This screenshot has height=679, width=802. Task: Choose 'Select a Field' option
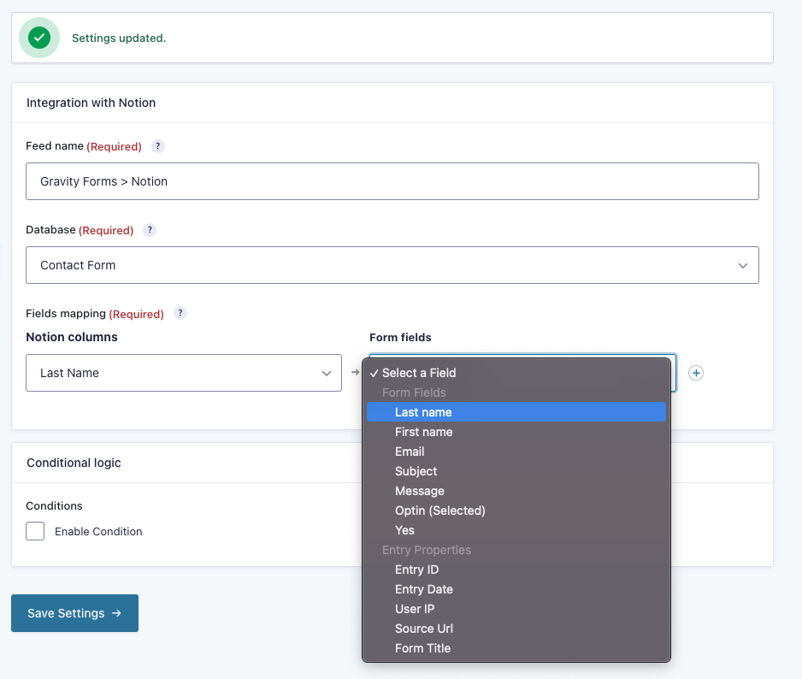pos(516,373)
